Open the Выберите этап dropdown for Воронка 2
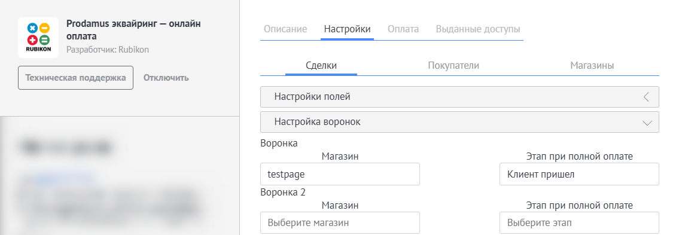This screenshot has height=235, width=676. 580,223
